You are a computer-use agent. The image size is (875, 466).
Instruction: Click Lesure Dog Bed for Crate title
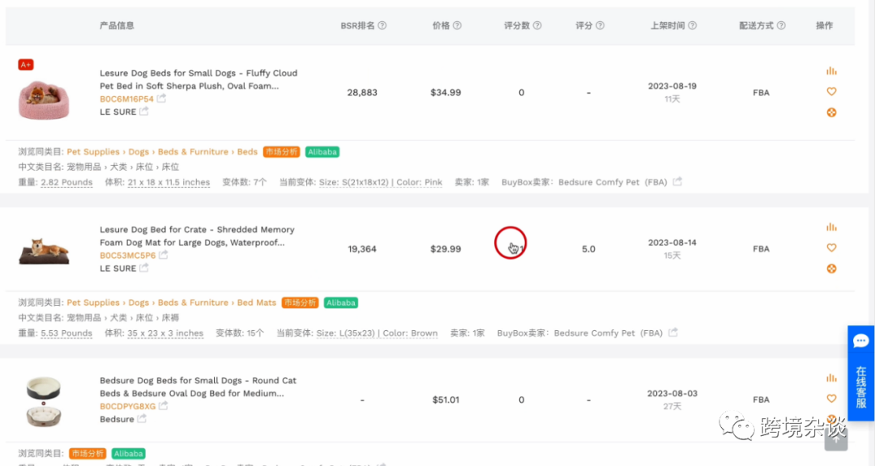(197, 236)
